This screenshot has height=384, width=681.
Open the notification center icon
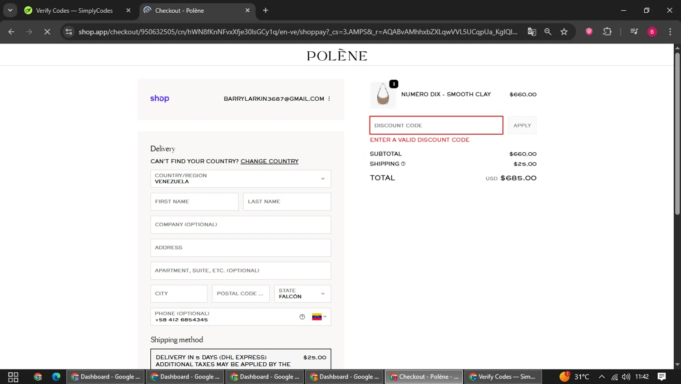pyautogui.click(x=662, y=377)
